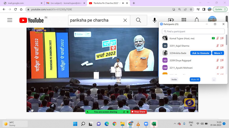
Task: Toggle 3201_Kajal Sharma video icon
Action: [x=222, y=46]
